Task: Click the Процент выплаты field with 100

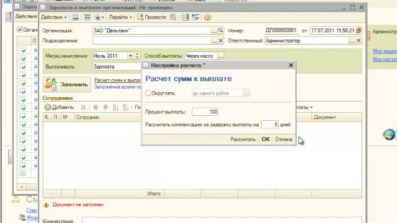Action: (205, 111)
